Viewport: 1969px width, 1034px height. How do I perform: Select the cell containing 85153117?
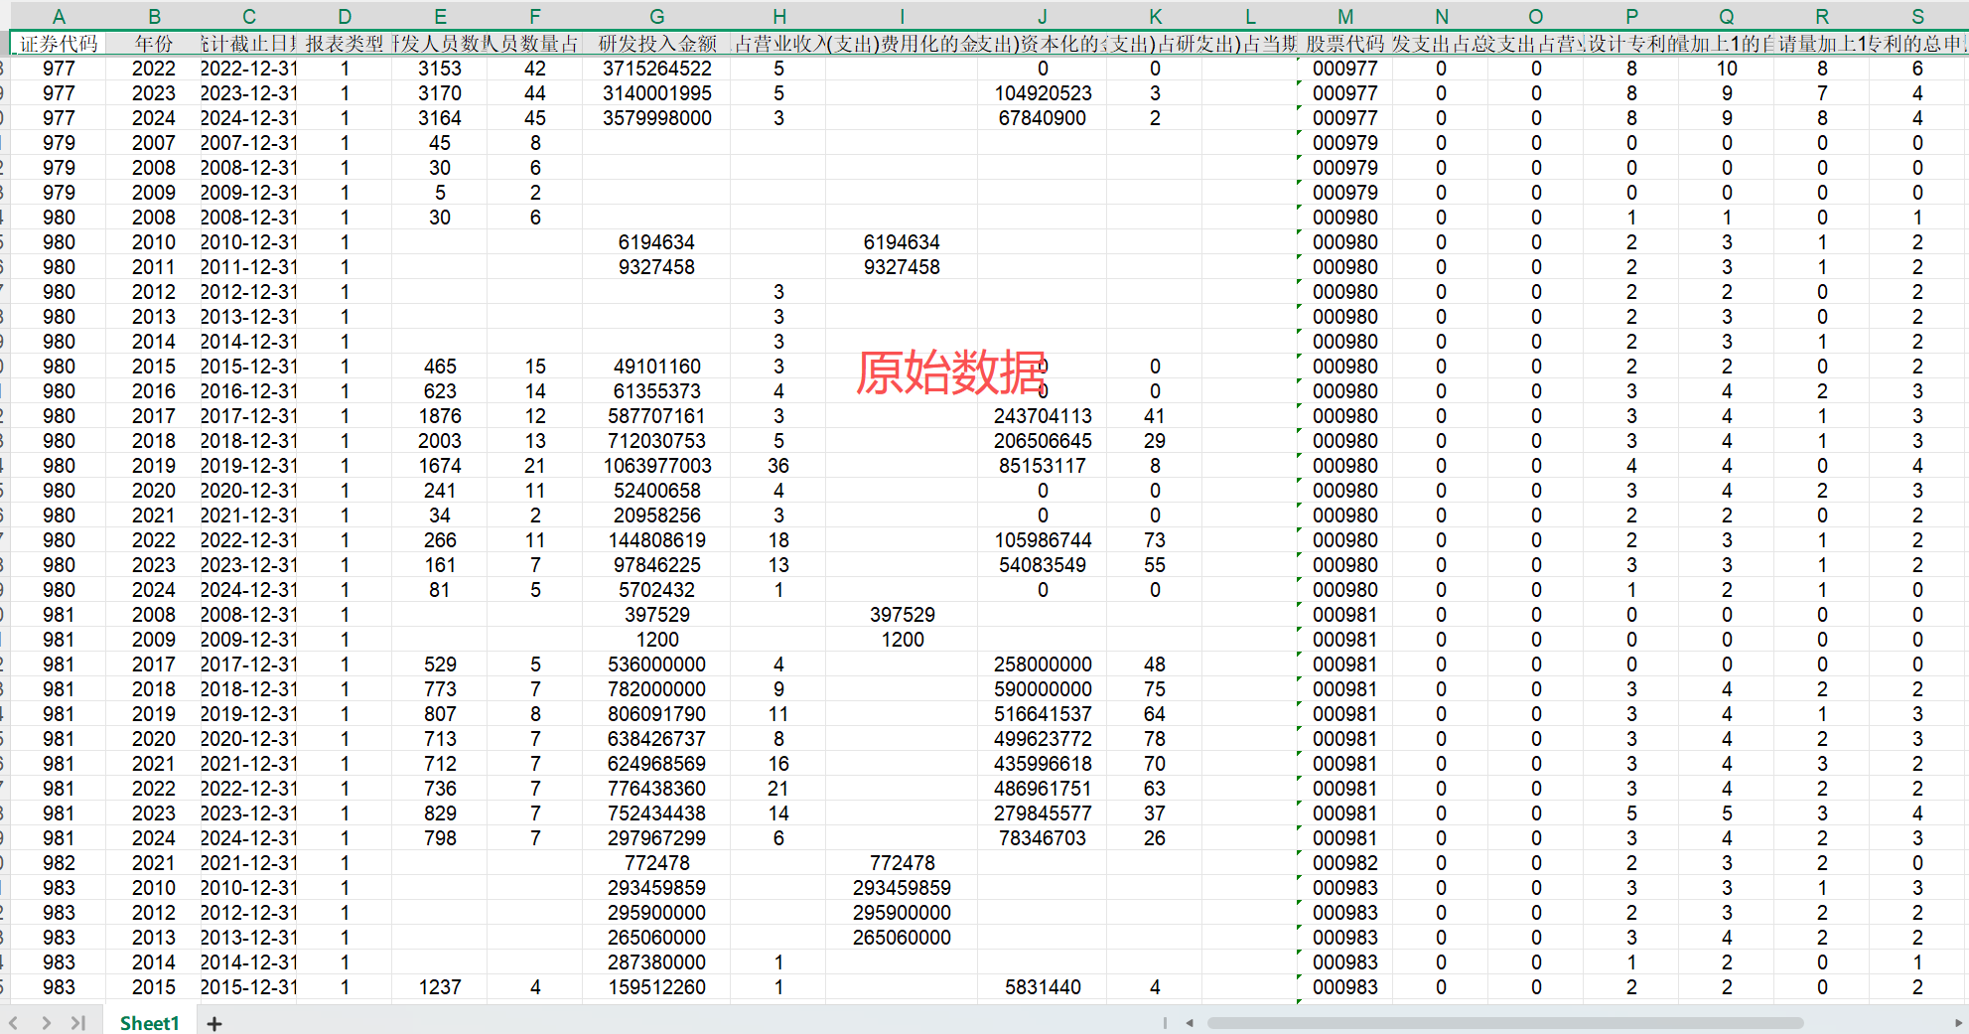pyautogui.click(x=1043, y=466)
